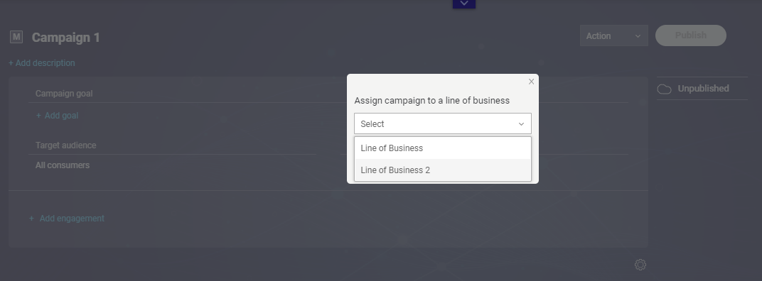Viewport: 762px width, 281px height.
Task: Click the M campaign type icon
Action: tap(16, 37)
